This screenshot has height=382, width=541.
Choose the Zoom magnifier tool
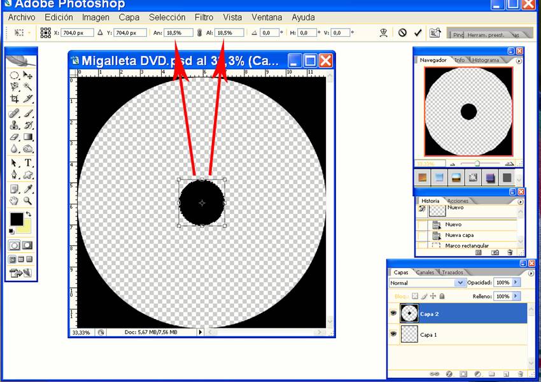(29, 201)
